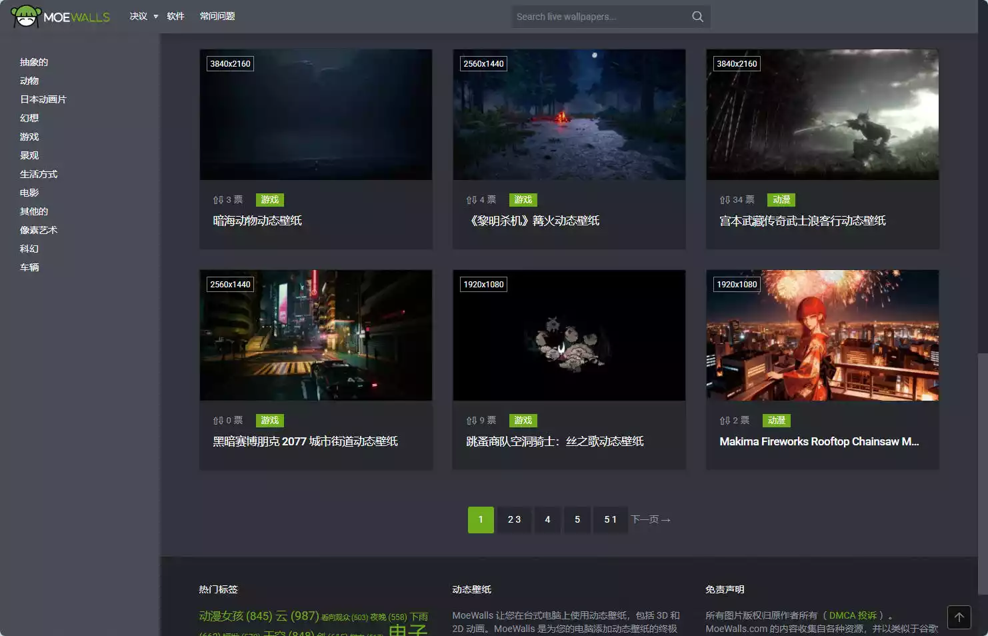Select the 日本动画片 category in sidebar

43,99
